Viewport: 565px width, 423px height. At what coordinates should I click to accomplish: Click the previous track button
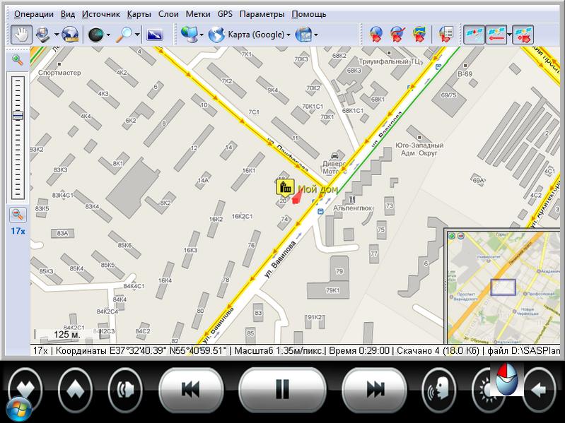[x=189, y=388]
